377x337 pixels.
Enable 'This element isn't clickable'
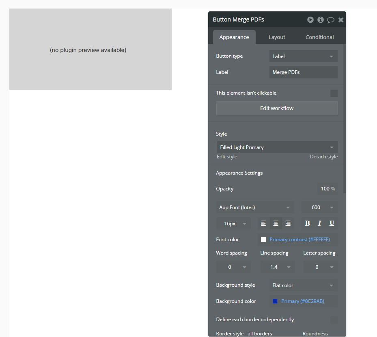click(334, 93)
